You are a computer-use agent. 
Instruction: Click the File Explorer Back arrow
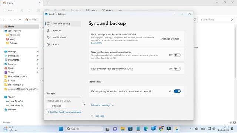[4, 20]
